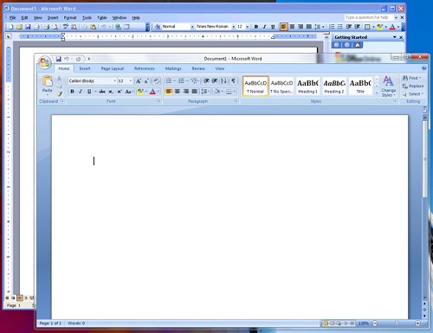
Task: Open Font dialog launcher in Font group
Action: point(158,101)
